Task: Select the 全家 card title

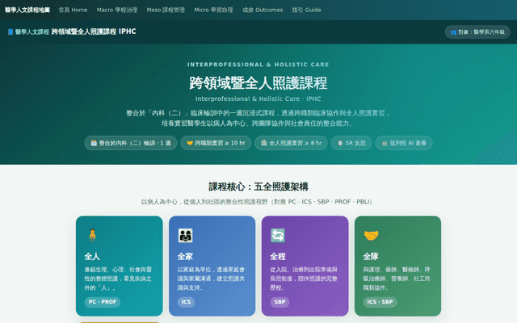Action: [x=185, y=257]
